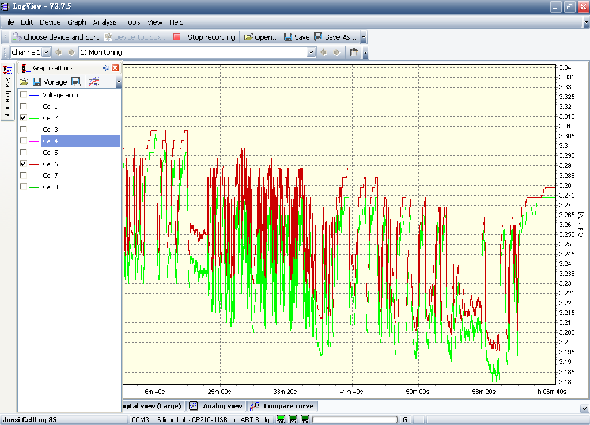Uncheck the Cell 6 checkbox
Viewport: 590px width, 425px height.
point(23,164)
